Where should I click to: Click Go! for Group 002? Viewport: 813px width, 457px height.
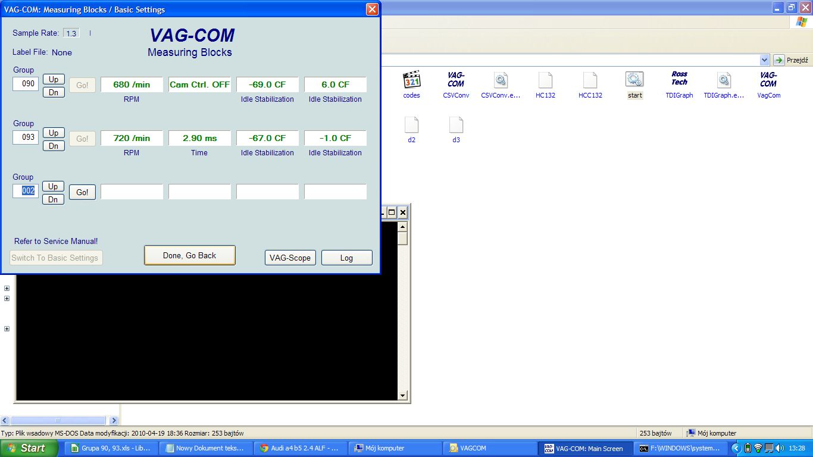coord(82,192)
